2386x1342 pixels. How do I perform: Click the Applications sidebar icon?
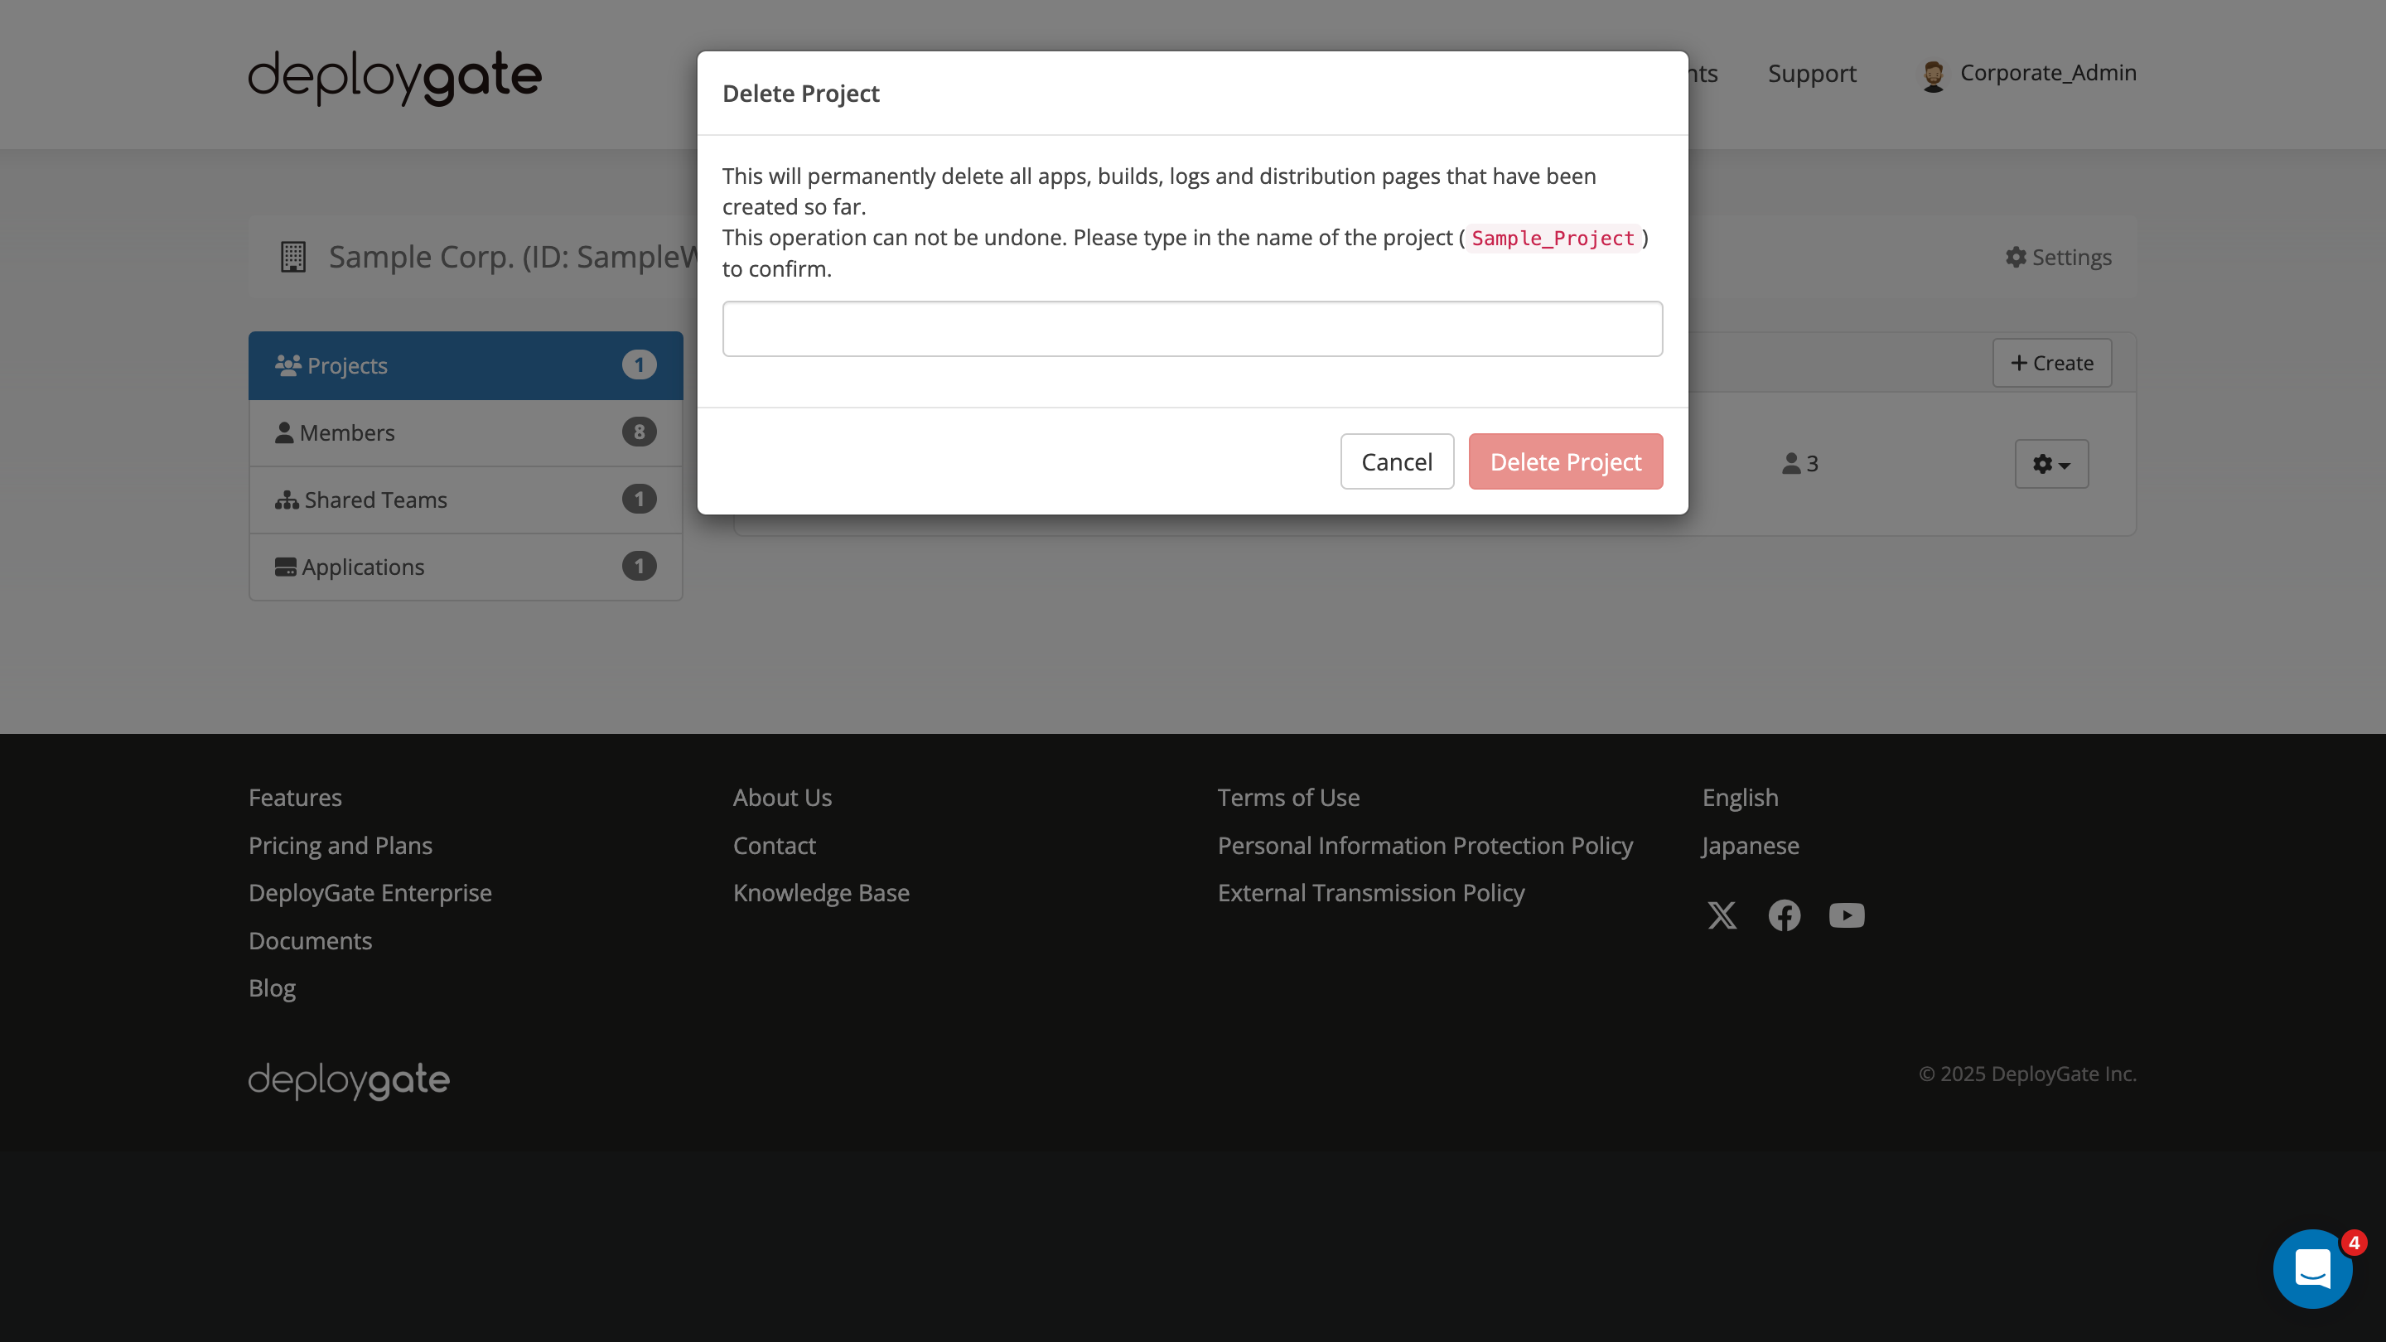click(286, 566)
